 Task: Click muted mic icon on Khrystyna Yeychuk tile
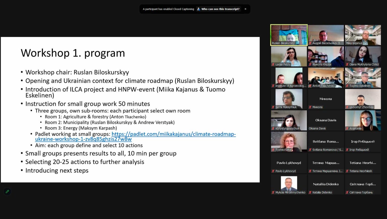click(x=273, y=128)
